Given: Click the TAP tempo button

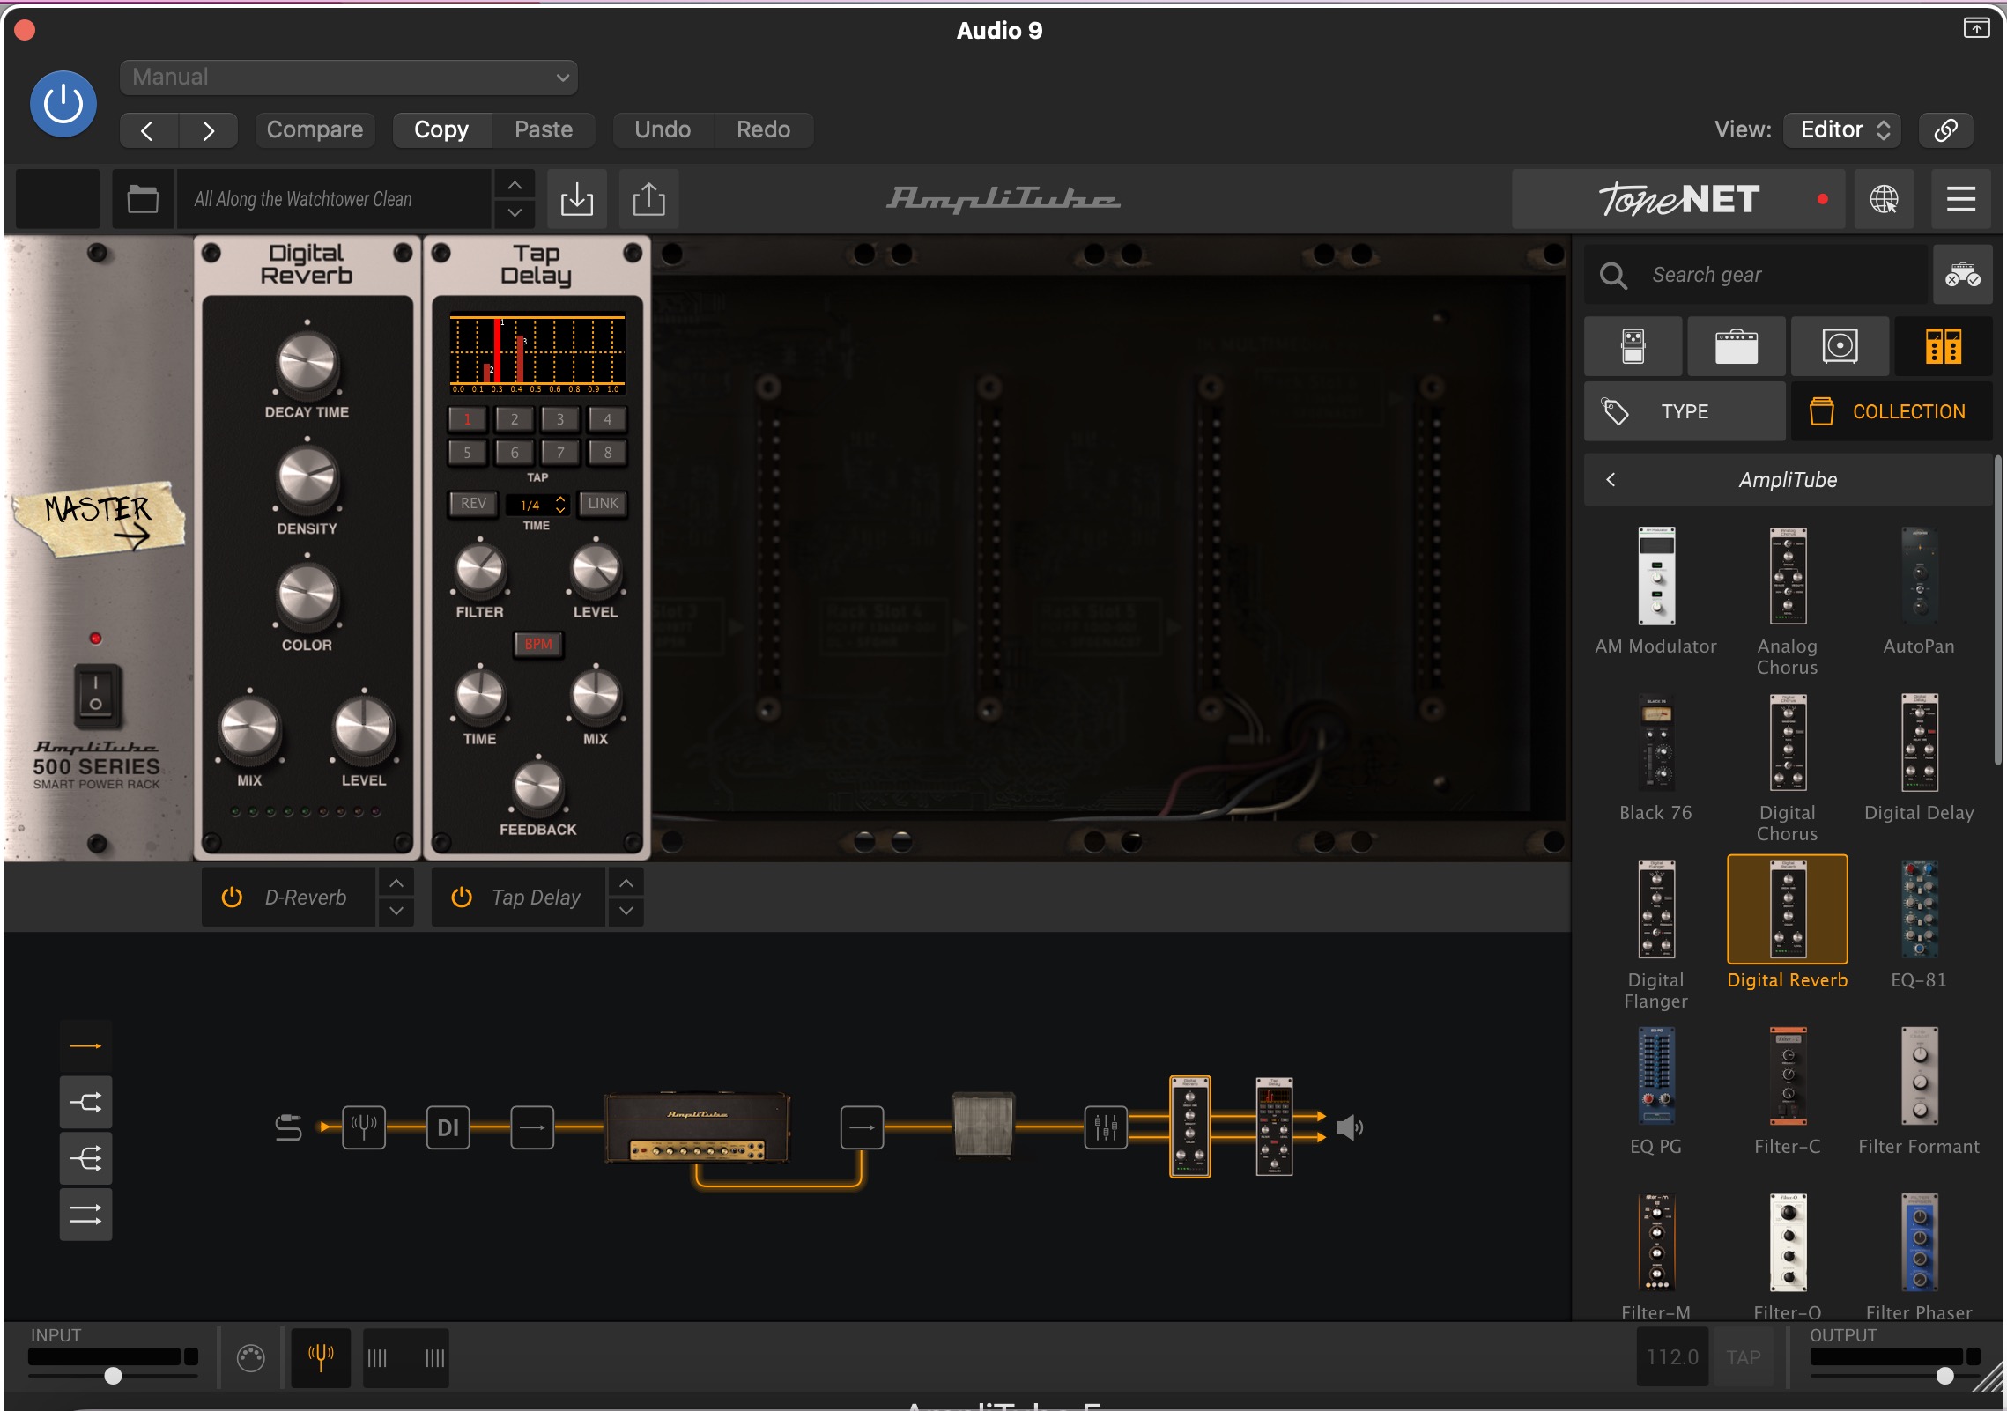Looking at the screenshot, I should coord(1744,1357).
